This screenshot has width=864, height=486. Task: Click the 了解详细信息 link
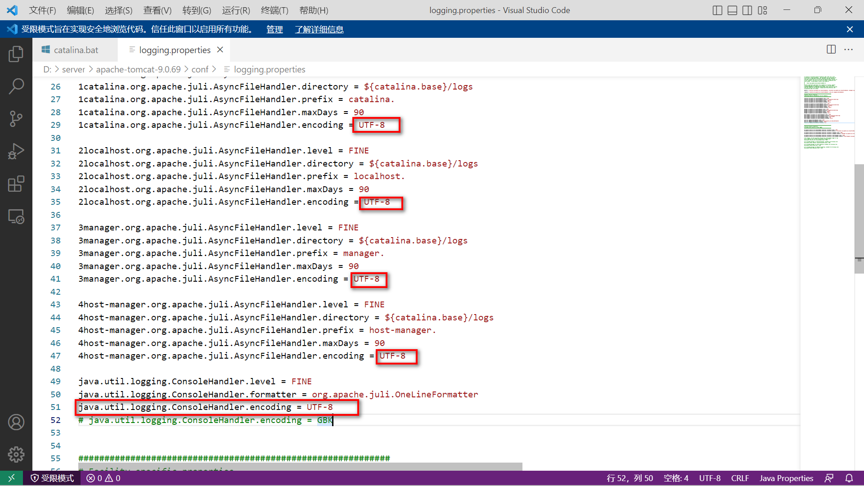(319, 29)
